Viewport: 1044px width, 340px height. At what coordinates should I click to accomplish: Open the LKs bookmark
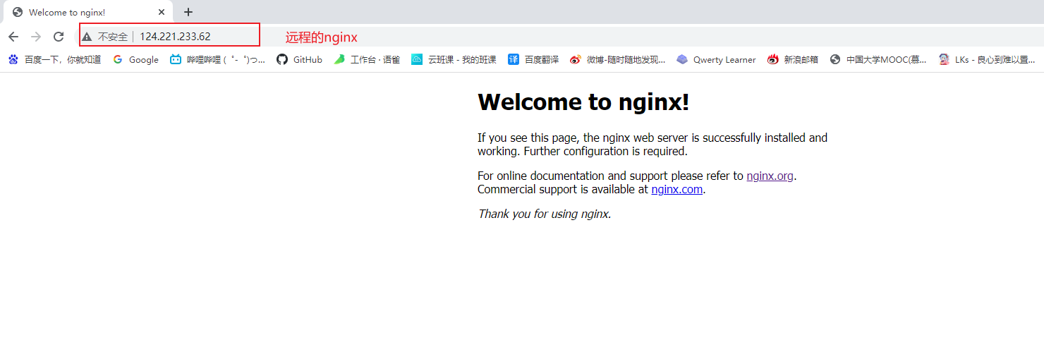pyautogui.click(x=987, y=60)
